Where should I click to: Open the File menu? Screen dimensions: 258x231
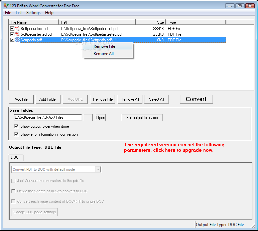coord(8,13)
